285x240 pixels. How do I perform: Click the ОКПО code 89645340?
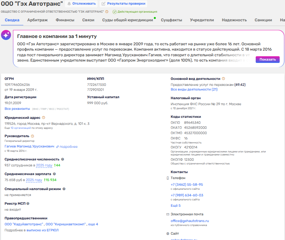coord(192,122)
